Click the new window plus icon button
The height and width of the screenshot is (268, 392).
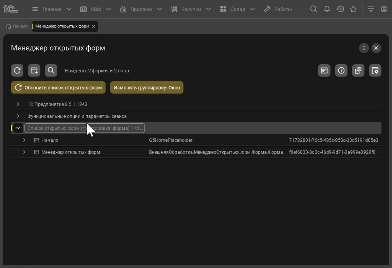point(34,70)
